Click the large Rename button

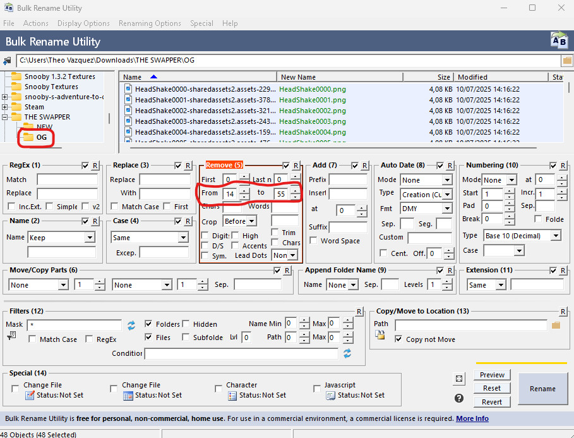click(x=542, y=389)
